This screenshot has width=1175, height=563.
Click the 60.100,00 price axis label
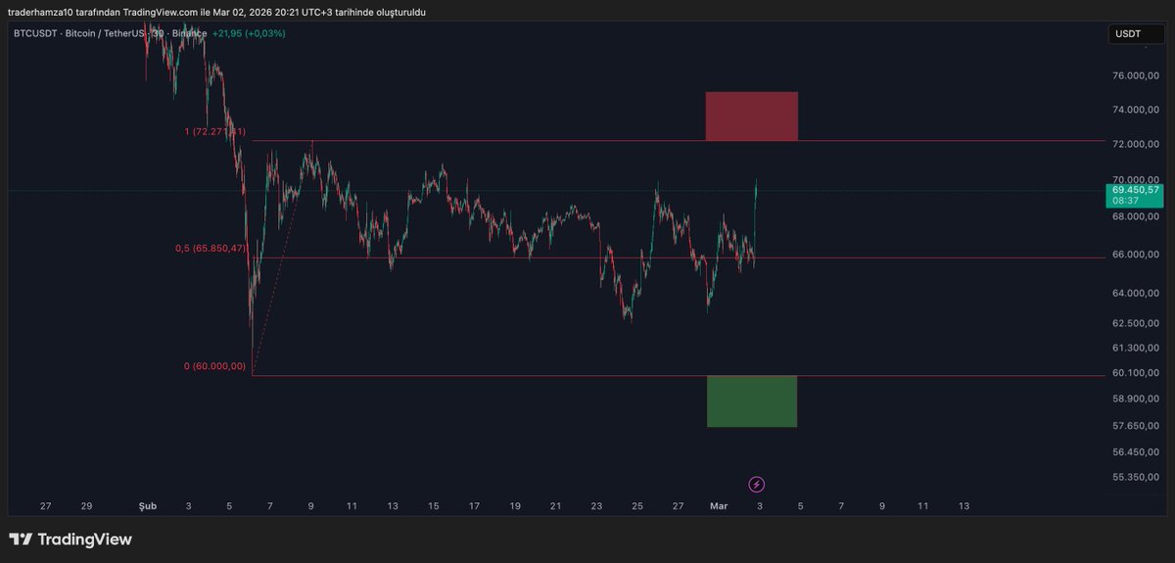pyautogui.click(x=1137, y=373)
